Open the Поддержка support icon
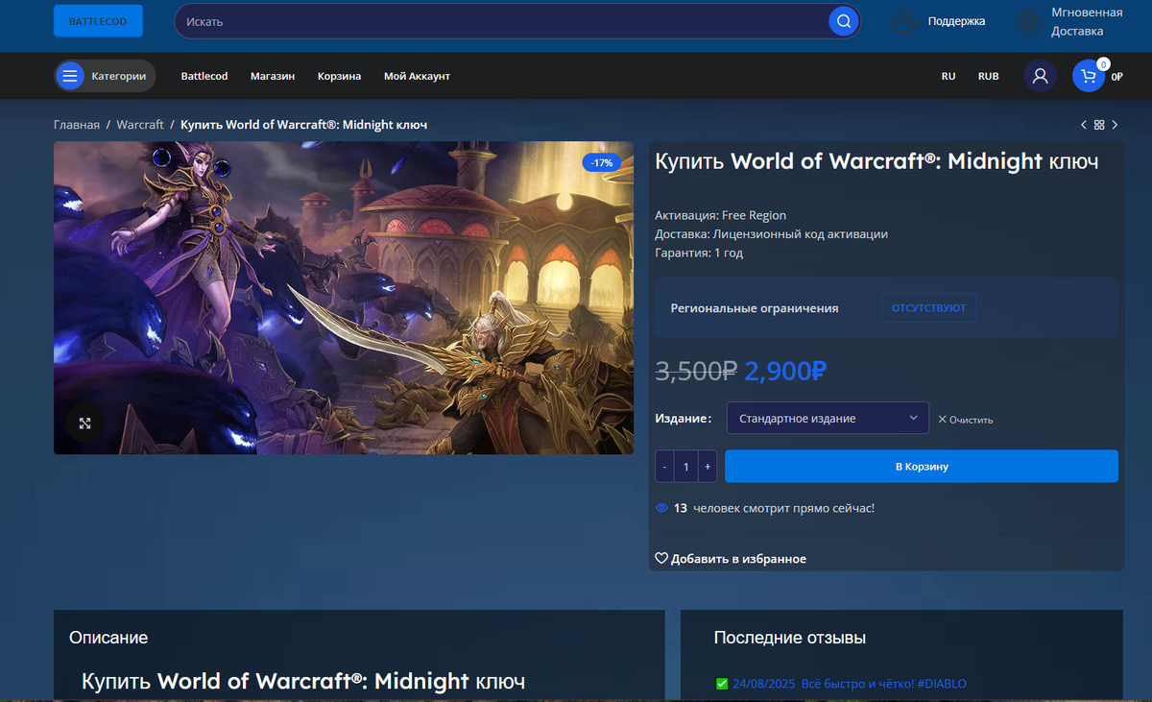Screen dimensions: 1152x702 click(903, 21)
